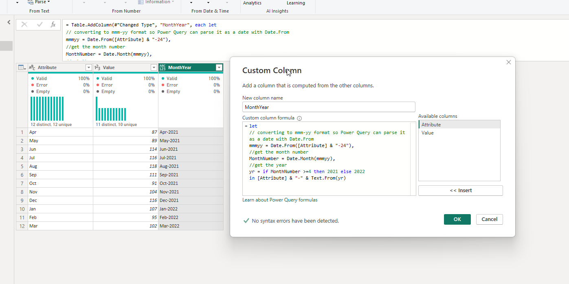The width and height of the screenshot is (569, 284).
Task: Expand the Parse dropdown in ribbon
Action: (x=48, y=2)
